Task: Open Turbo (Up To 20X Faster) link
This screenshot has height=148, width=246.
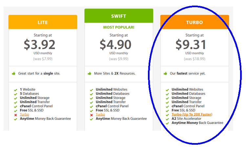Action: point(192,115)
